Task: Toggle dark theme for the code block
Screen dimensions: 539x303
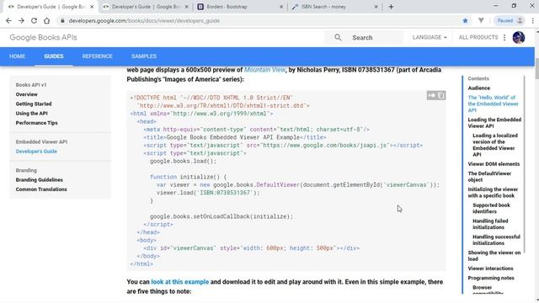Action: 432,95
